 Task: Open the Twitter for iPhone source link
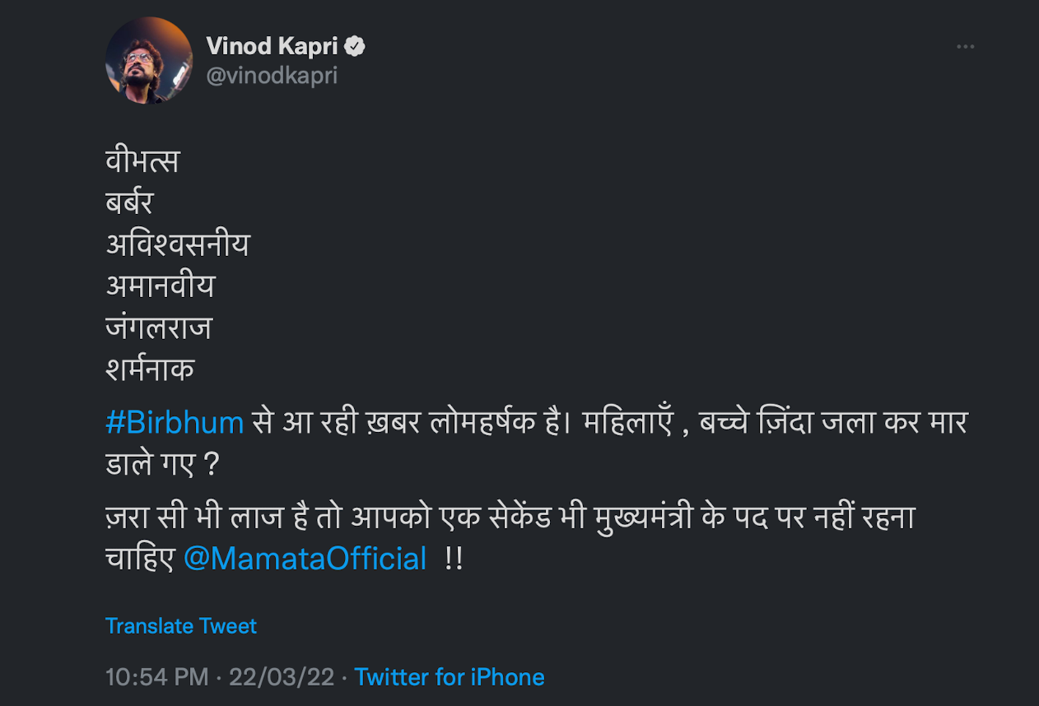(450, 677)
